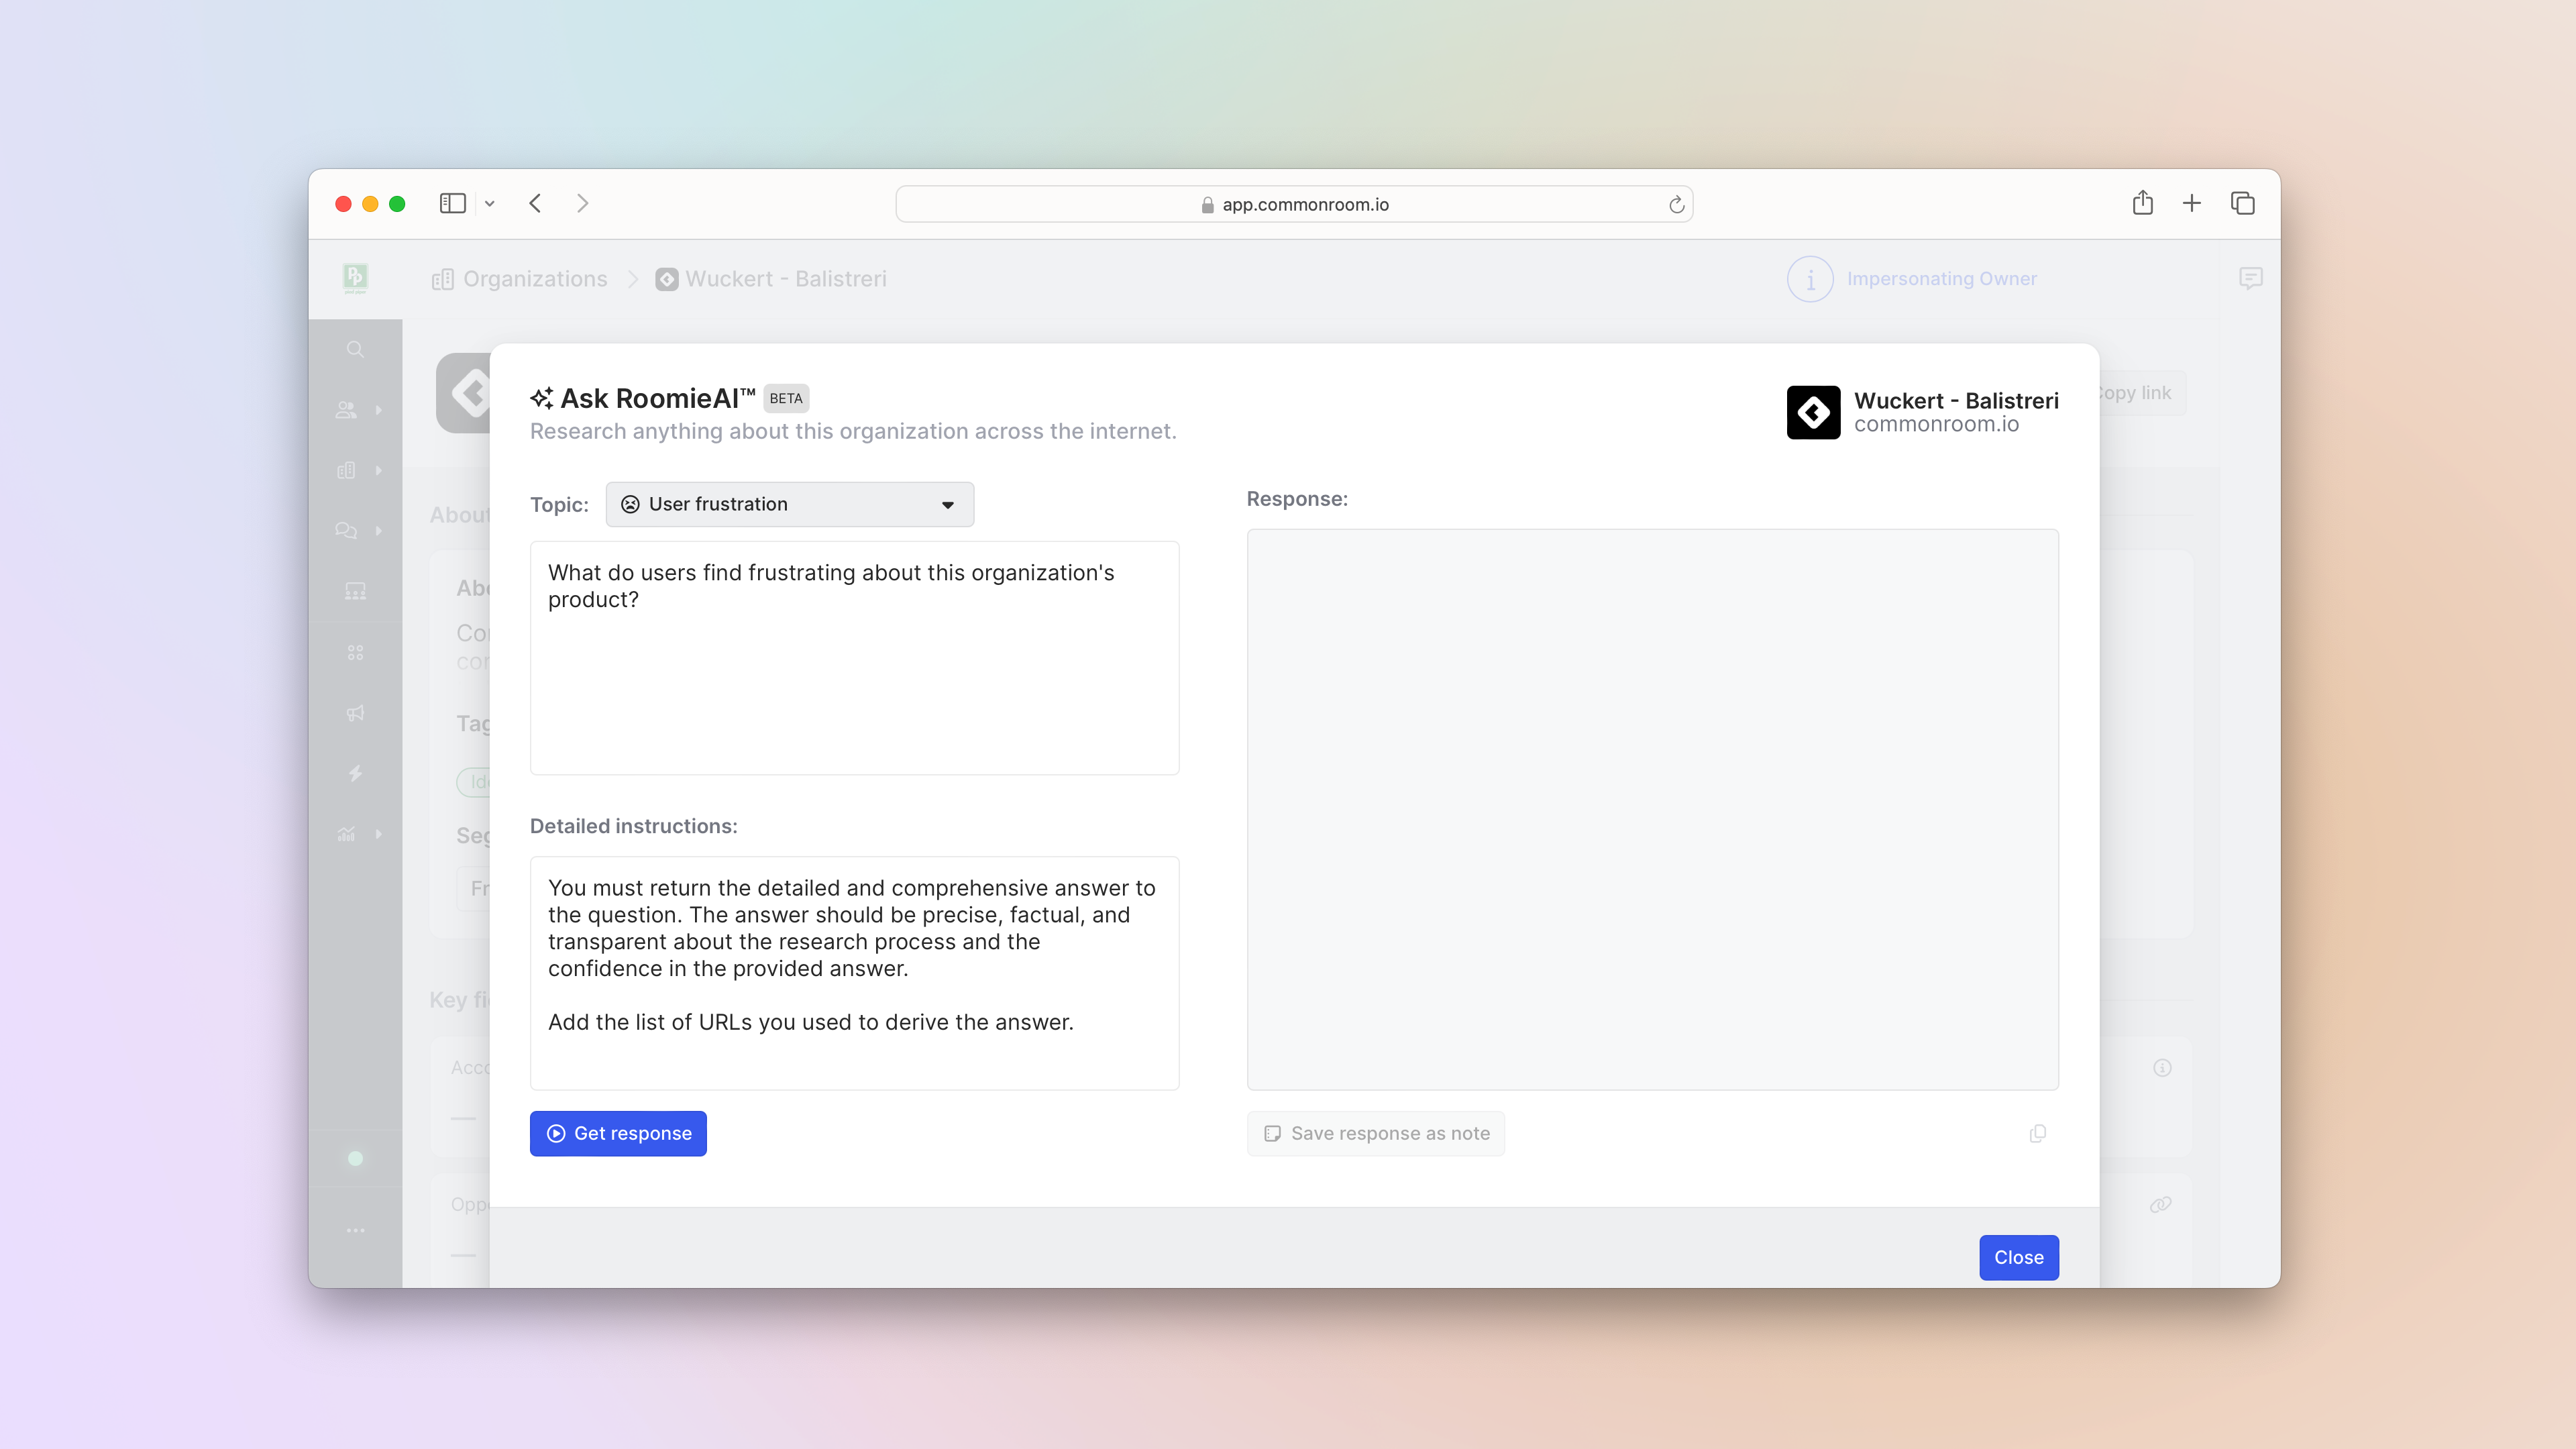Click the empty Response output area
Screen dimensions: 2576x1449
[1652, 808]
